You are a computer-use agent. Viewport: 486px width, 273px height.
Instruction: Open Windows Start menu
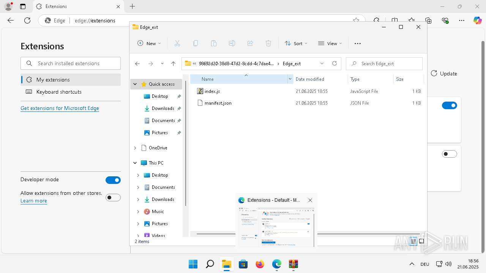point(193,264)
